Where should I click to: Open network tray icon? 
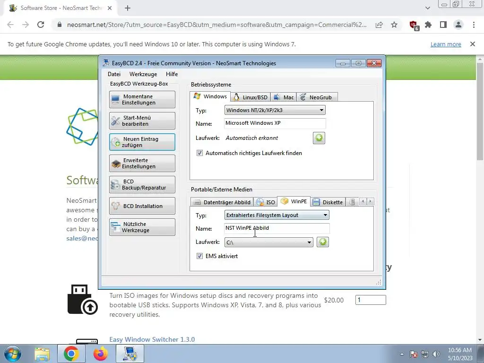(425, 354)
